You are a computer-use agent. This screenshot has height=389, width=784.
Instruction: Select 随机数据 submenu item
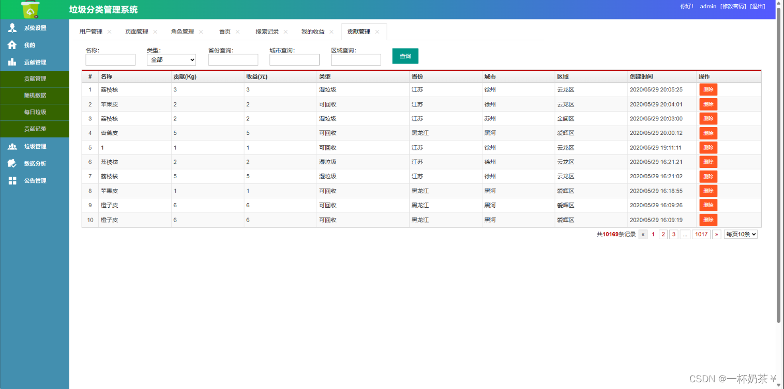[35, 96]
